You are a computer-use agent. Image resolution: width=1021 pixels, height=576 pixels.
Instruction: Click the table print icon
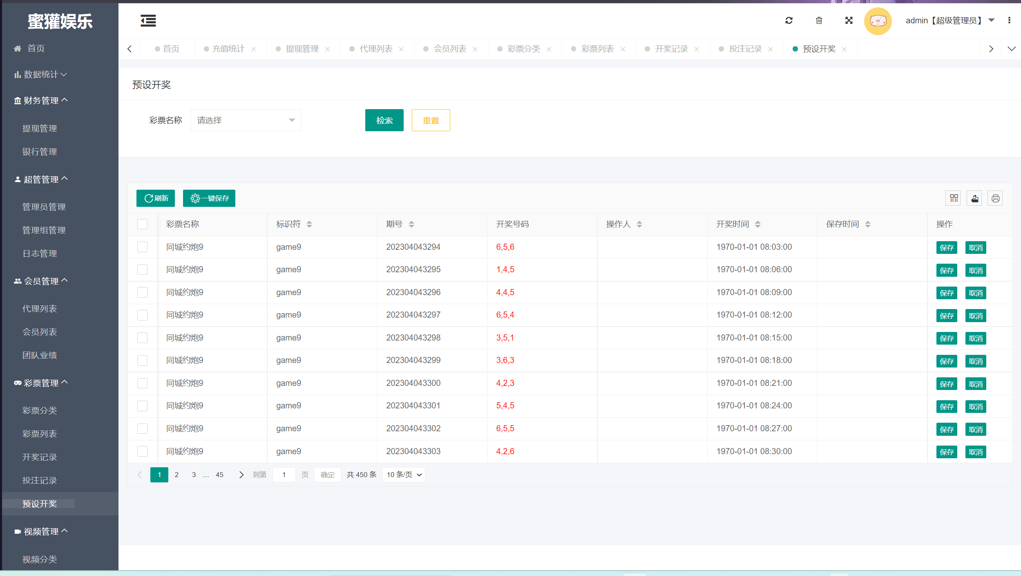[995, 198]
